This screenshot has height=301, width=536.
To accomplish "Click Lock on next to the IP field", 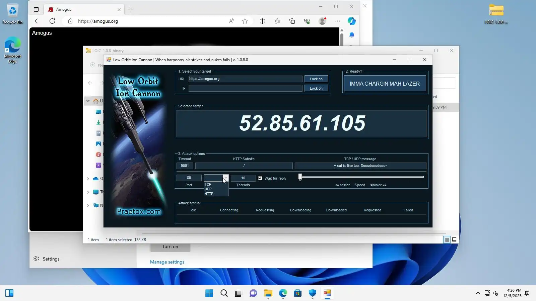I will tap(316, 88).
